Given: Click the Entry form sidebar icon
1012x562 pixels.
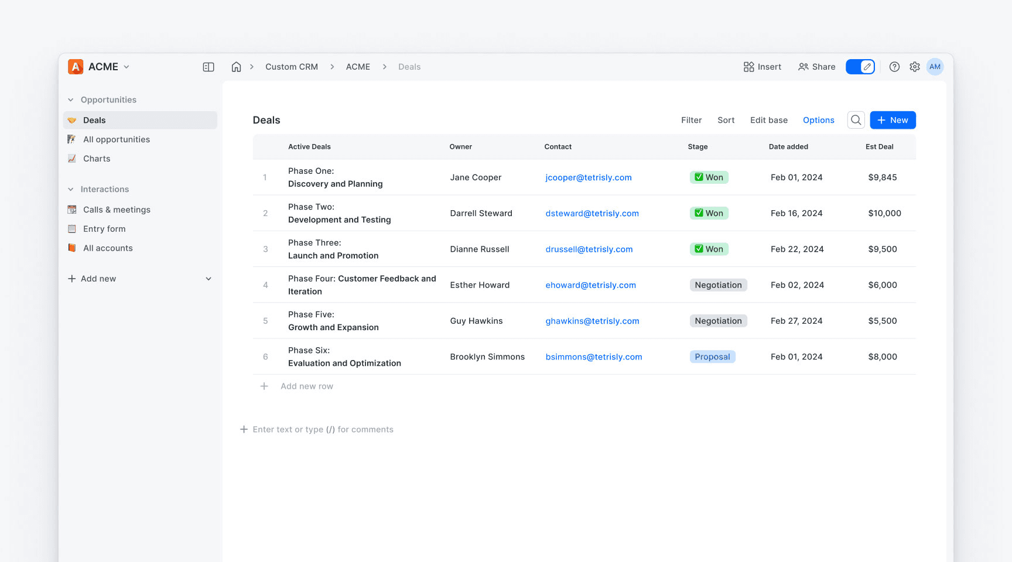Looking at the screenshot, I should [x=72, y=229].
